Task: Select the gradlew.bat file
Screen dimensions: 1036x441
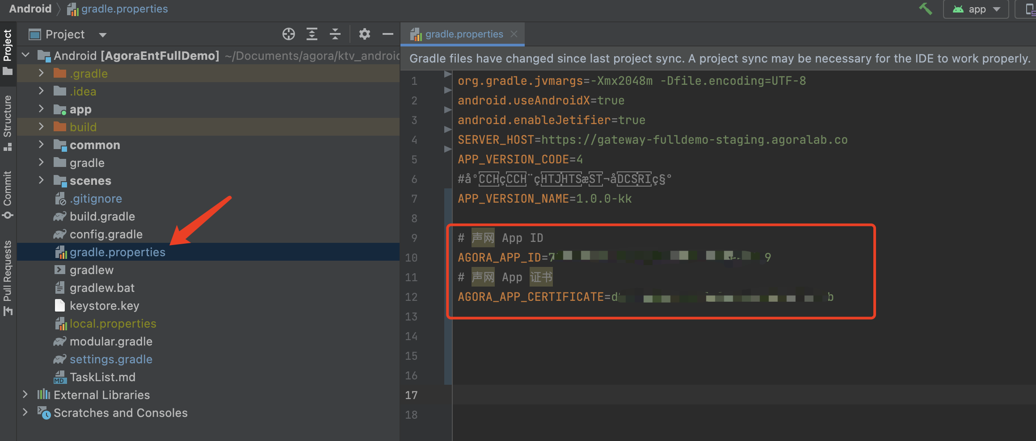Action: click(102, 288)
